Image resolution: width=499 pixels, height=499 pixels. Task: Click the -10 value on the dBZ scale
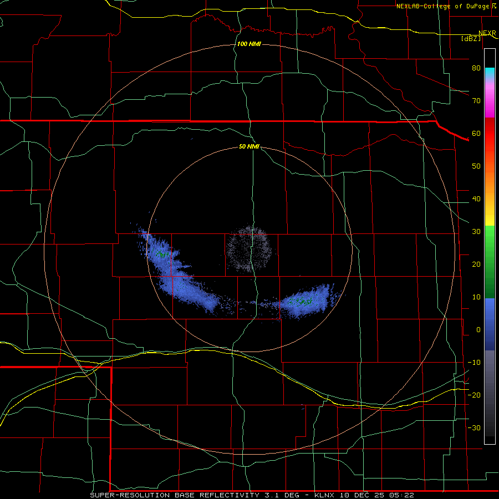coord(474,363)
